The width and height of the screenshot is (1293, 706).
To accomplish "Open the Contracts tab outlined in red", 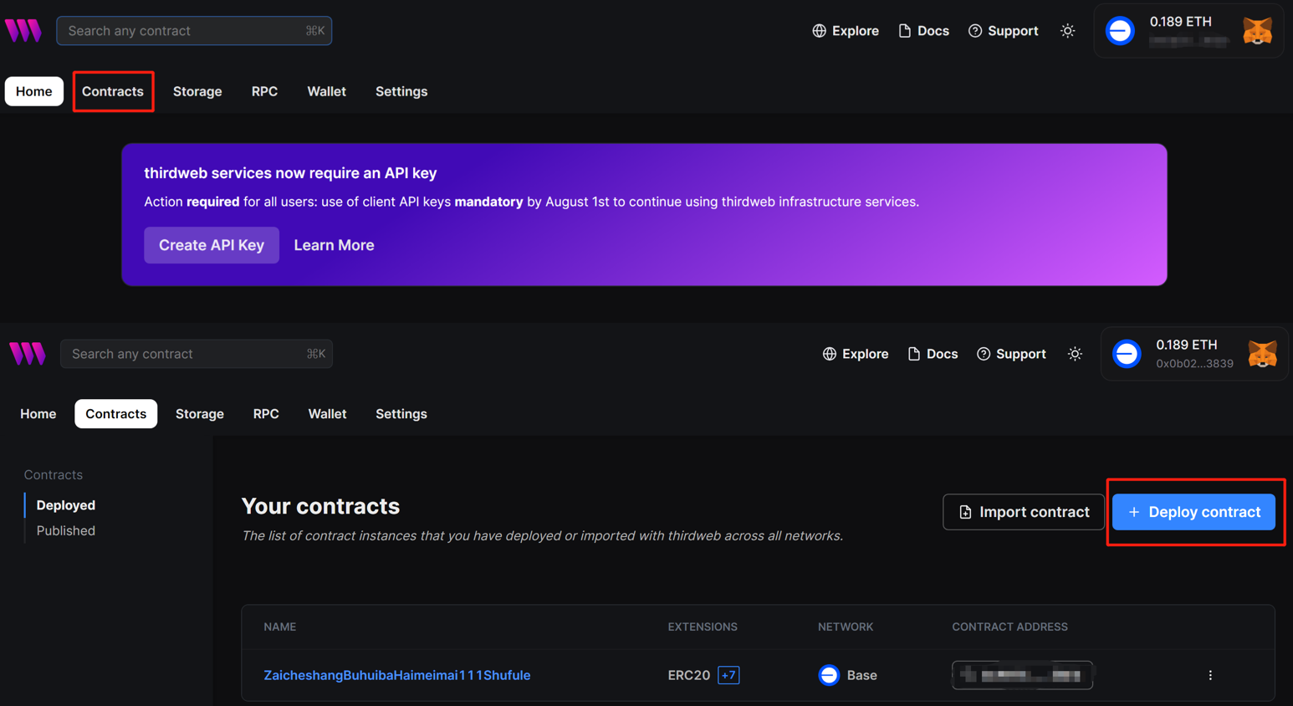I will (113, 91).
